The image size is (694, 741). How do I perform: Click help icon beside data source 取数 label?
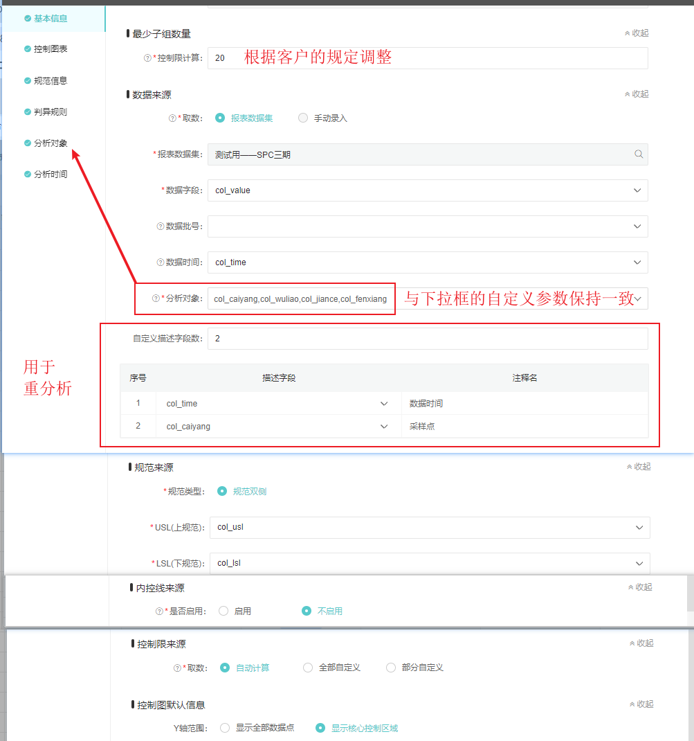172,118
